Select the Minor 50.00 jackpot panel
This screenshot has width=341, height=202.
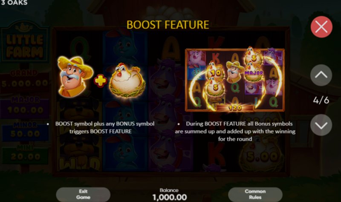pos(25,130)
